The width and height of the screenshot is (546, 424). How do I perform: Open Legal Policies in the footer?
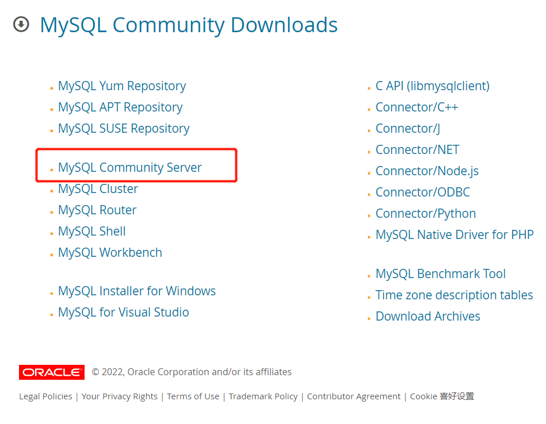coord(45,396)
